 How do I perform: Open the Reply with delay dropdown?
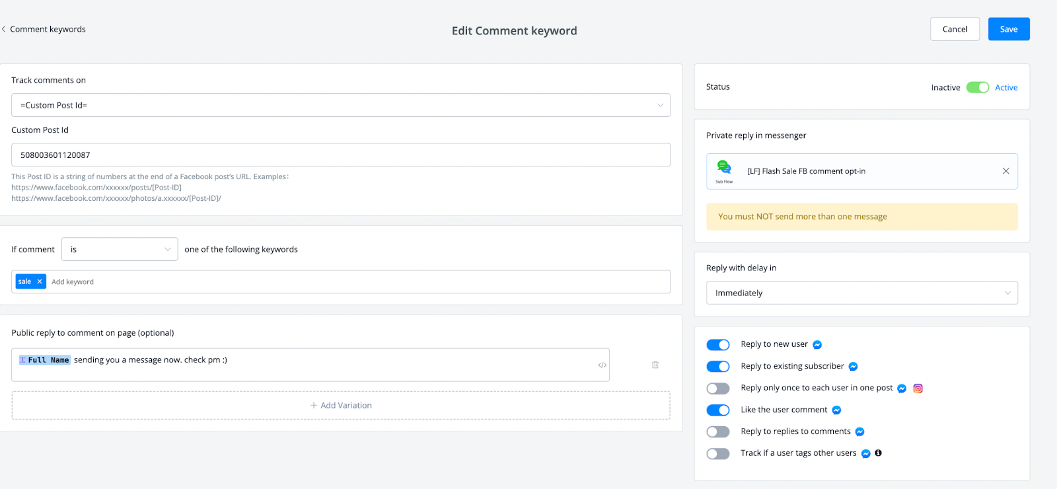861,293
